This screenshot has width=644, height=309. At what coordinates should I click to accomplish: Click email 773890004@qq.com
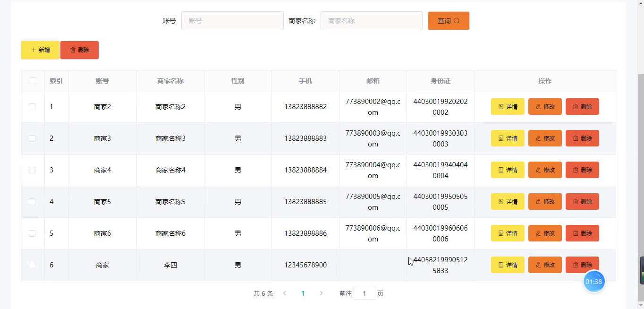pyautogui.click(x=373, y=170)
